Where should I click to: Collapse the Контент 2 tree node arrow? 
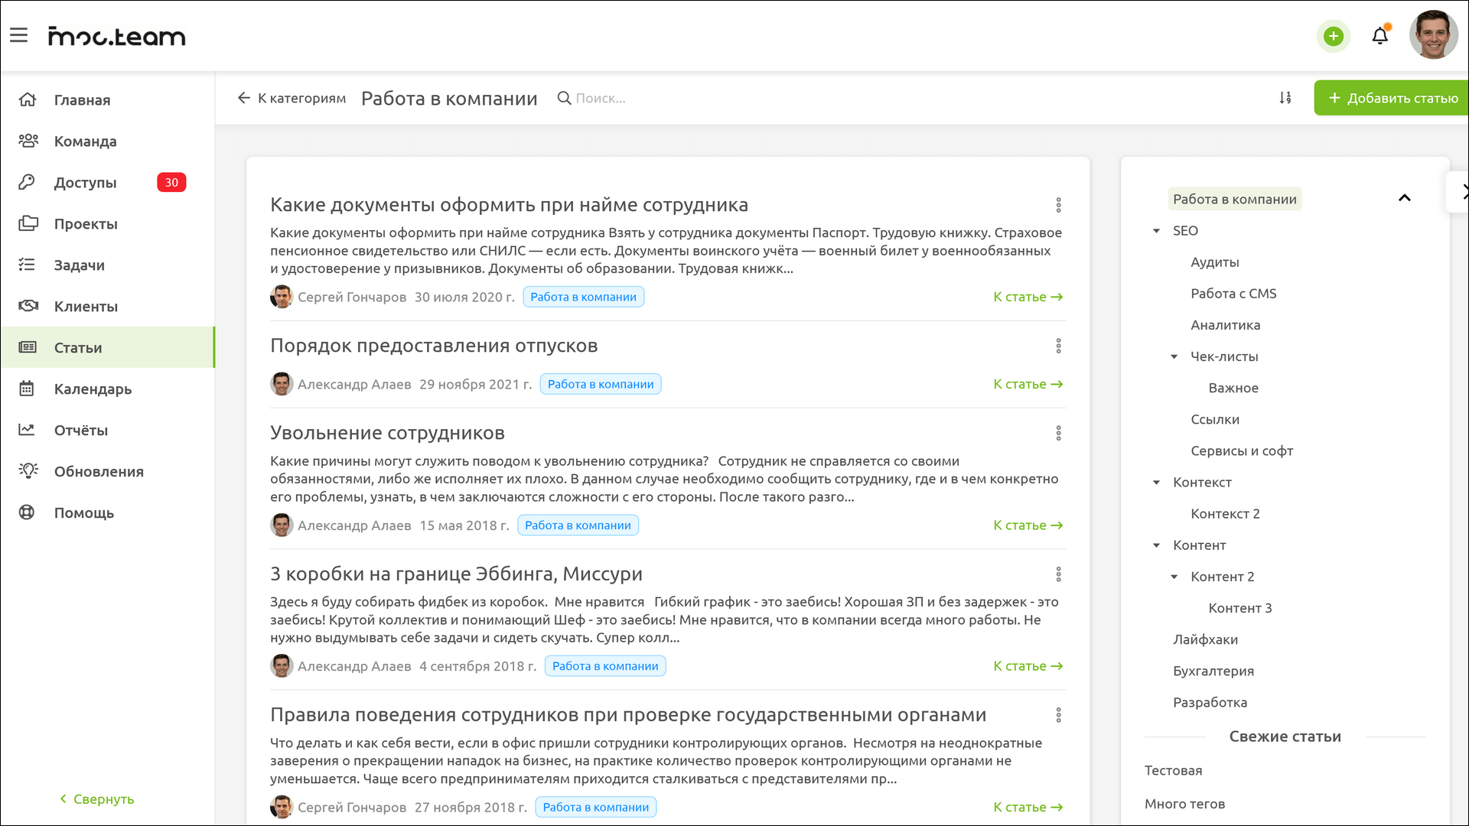tap(1174, 577)
